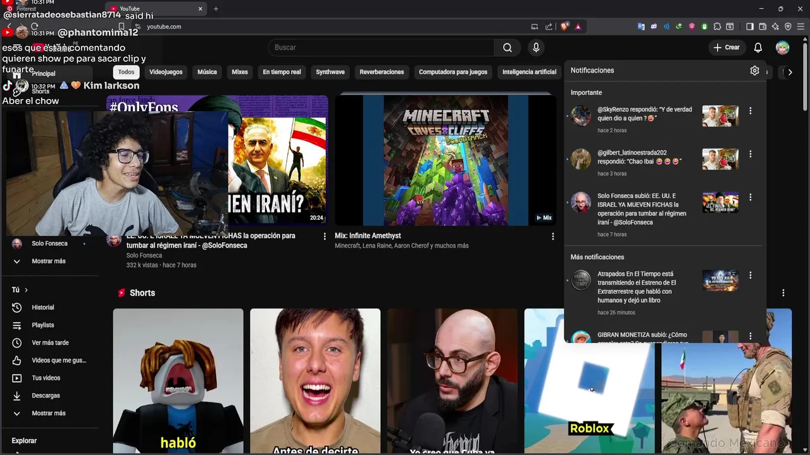This screenshot has height=455, width=810.
Task: Expand Mostrar más below Descargas
Action: pos(49,413)
